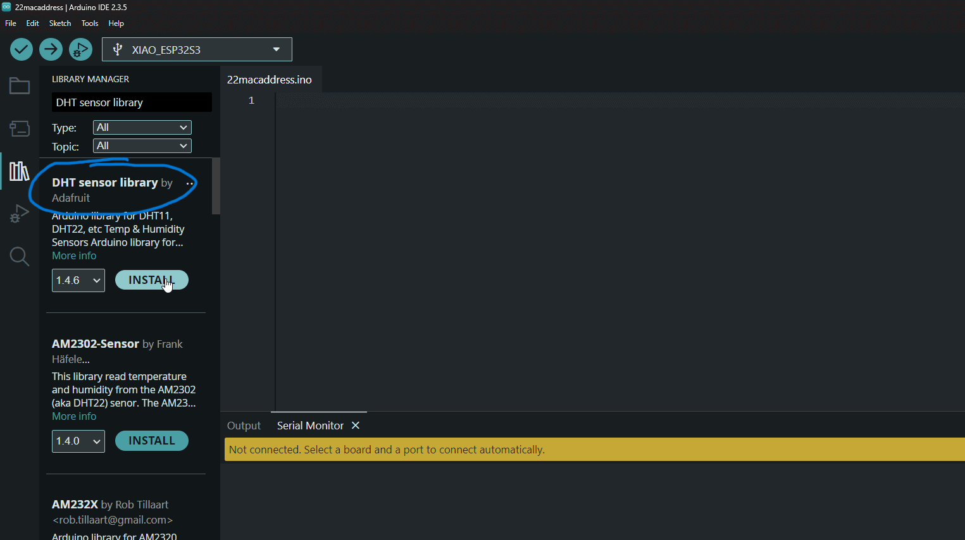Open the Edit menu

(x=33, y=23)
